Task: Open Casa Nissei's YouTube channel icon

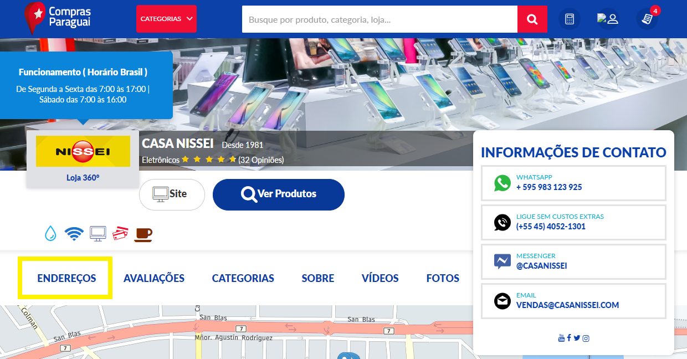Action: coord(561,338)
